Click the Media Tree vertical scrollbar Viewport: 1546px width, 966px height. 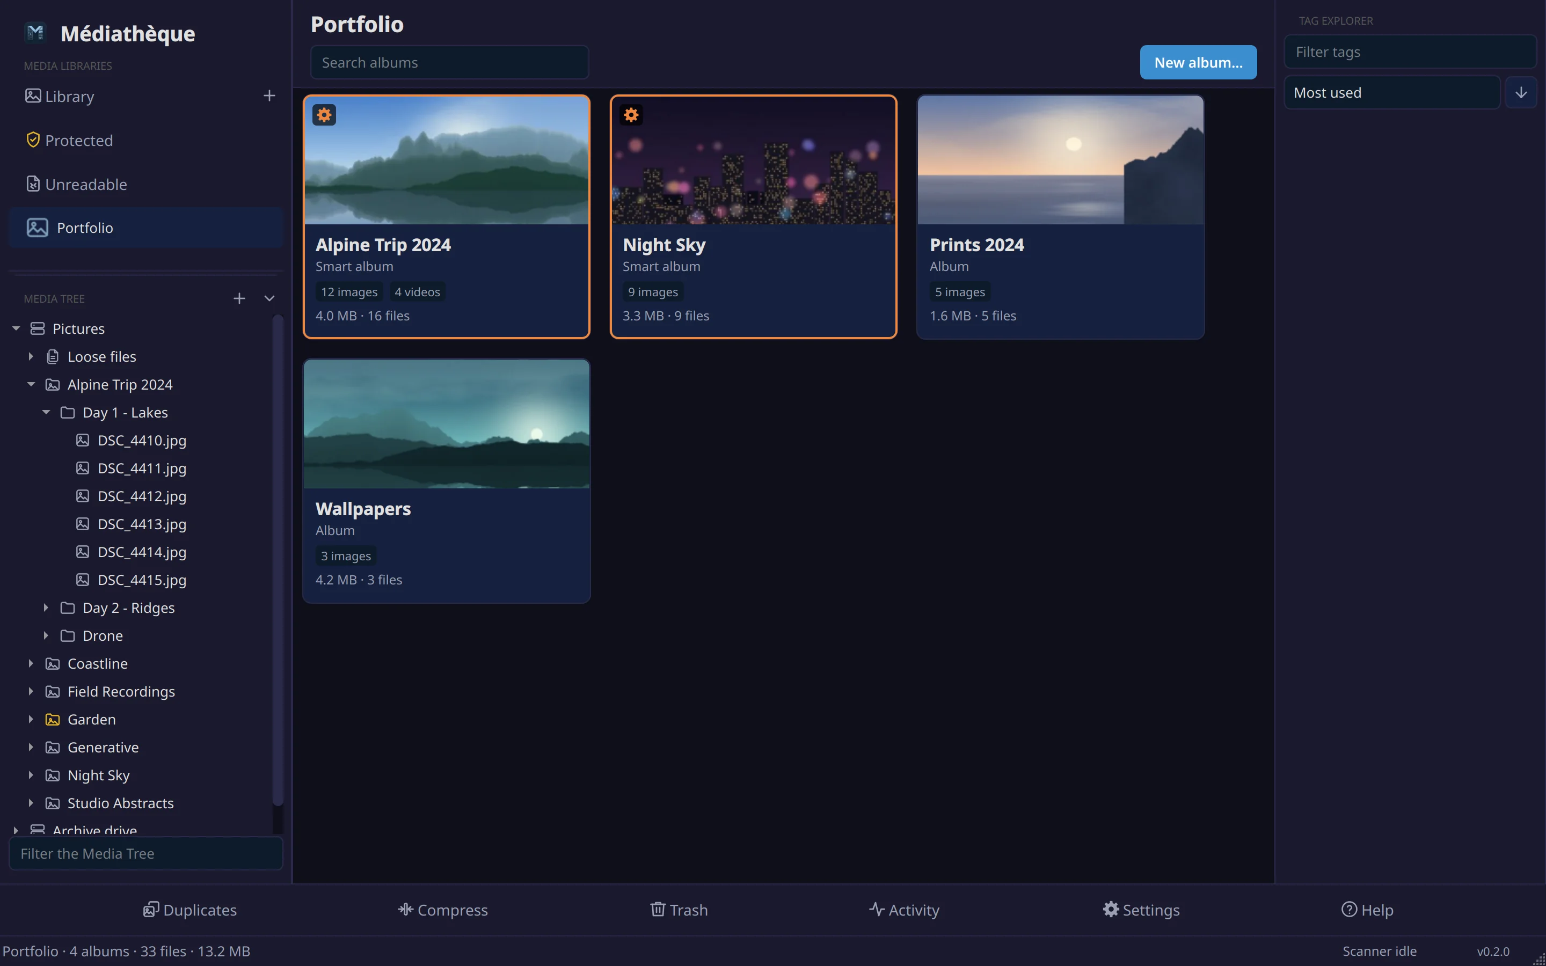point(277,560)
